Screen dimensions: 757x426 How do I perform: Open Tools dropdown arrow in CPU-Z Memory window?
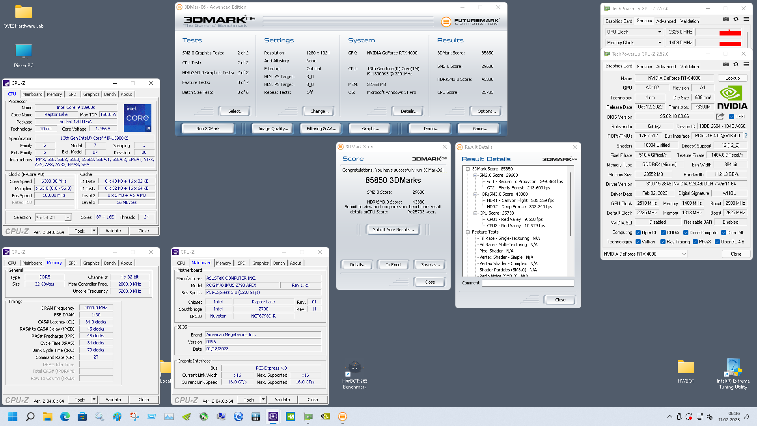pos(94,400)
